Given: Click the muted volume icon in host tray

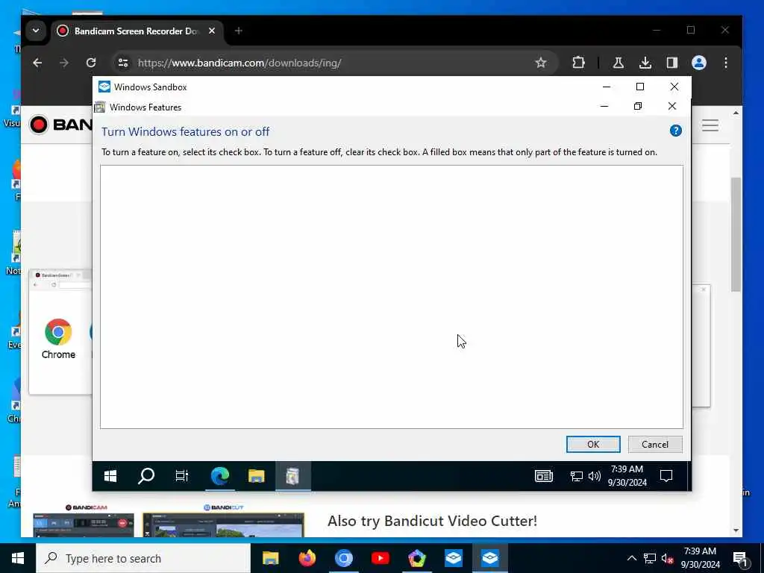Looking at the screenshot, I should pos(667,558).
